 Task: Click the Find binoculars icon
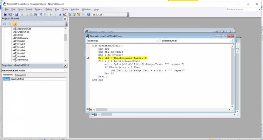point(35,15)
